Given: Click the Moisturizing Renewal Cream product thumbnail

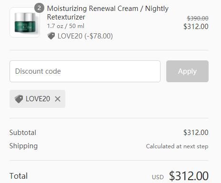Looking at the screenshot, I should [25, 22].
